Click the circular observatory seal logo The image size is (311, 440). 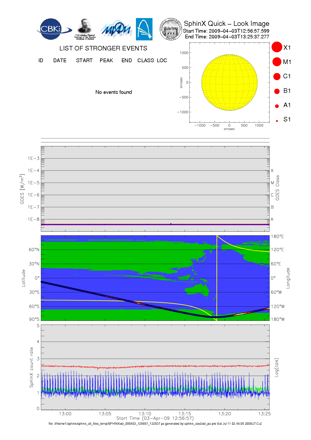tap(171, 29)
